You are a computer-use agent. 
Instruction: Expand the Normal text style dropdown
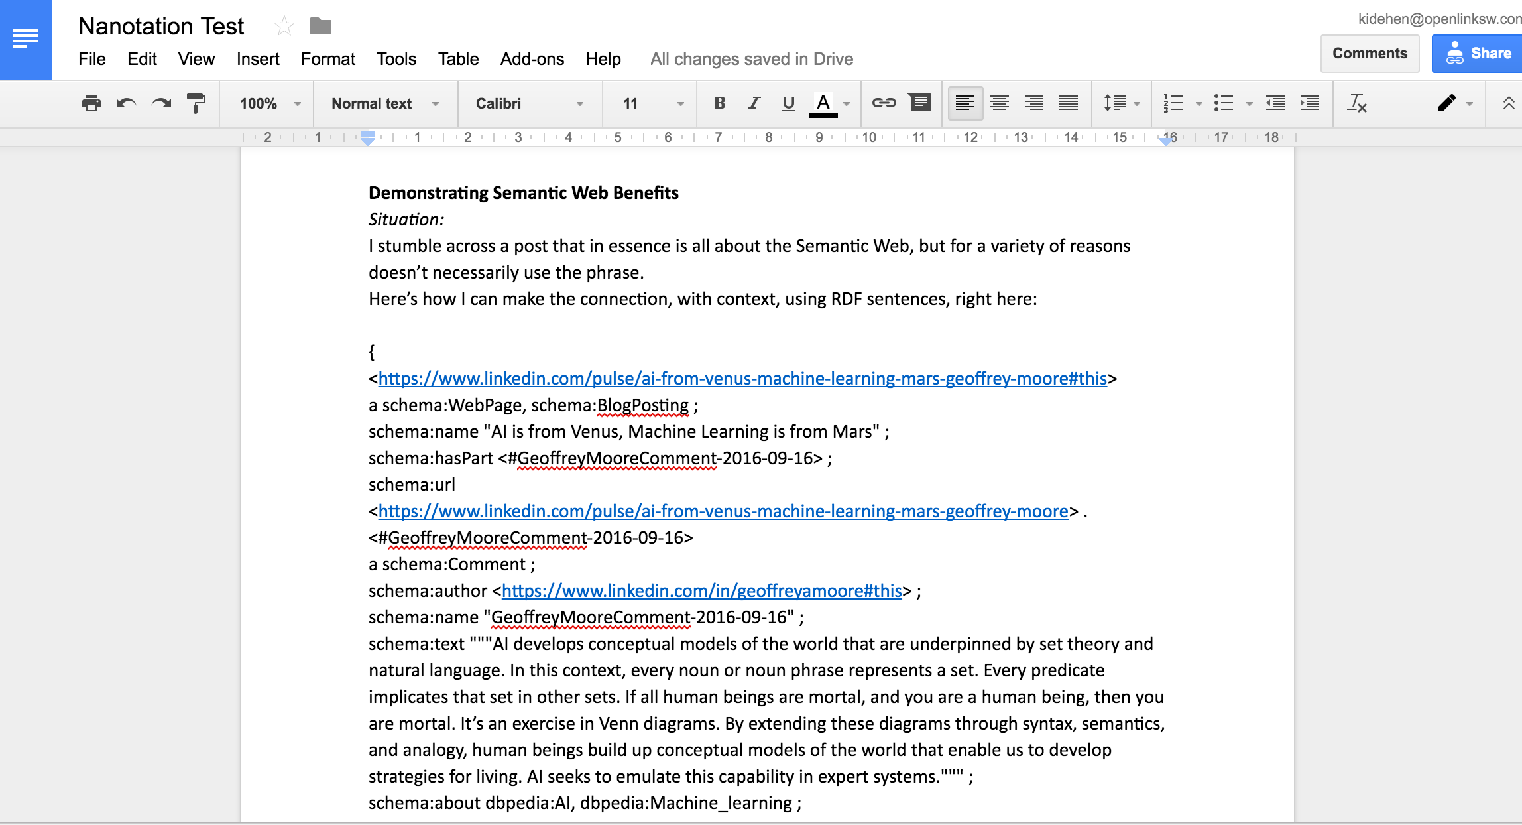(385, 103)
